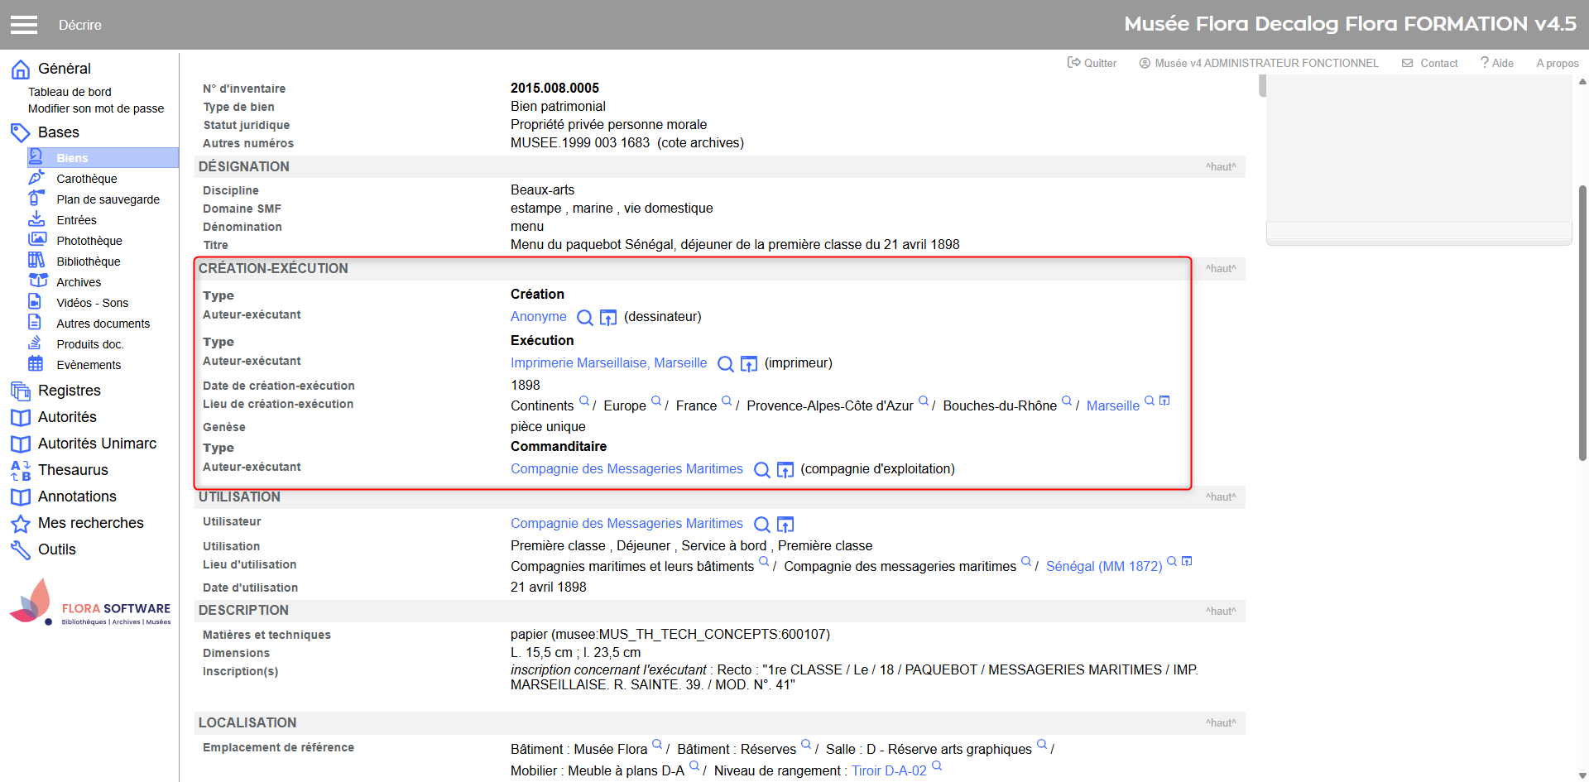
Task: Open Tableau de bord
Action: click(x=70, y=92)
